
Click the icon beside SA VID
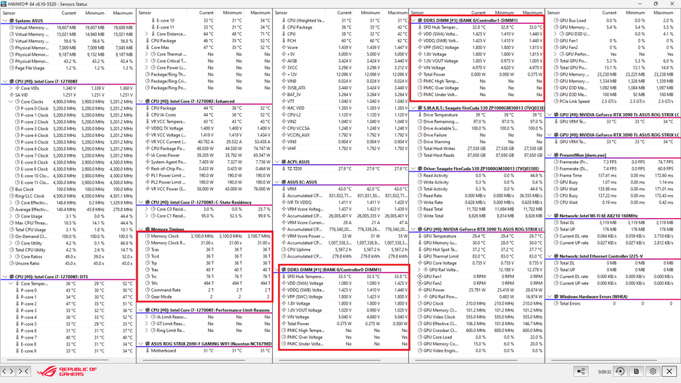click(x=12, y=95)
